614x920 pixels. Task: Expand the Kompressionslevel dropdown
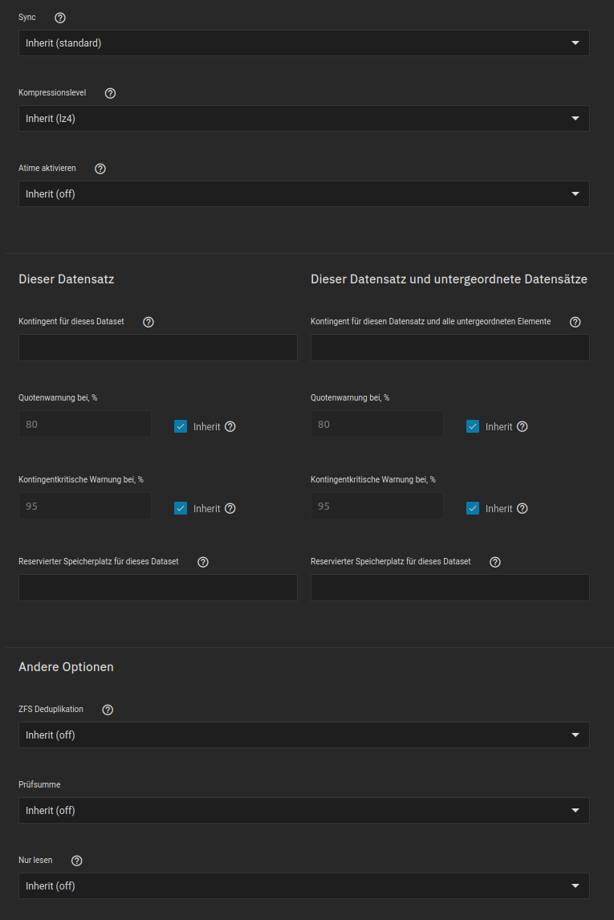click(x=303, y=119)
